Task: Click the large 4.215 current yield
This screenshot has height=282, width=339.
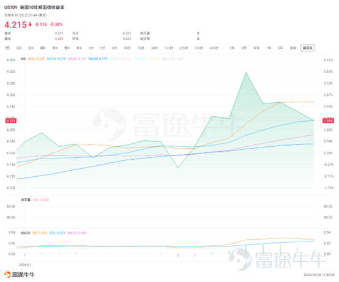Action: [x=15, y=25]
